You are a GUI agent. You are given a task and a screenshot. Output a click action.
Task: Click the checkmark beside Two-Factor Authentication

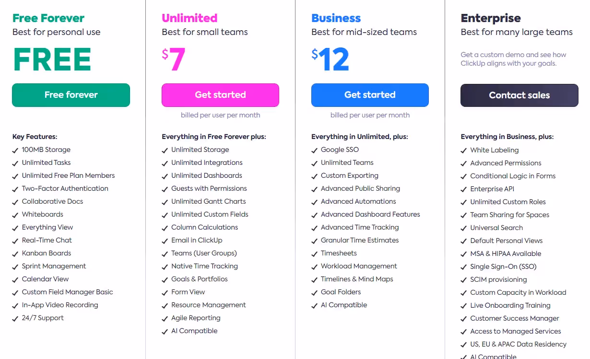(x=15, y=188)
